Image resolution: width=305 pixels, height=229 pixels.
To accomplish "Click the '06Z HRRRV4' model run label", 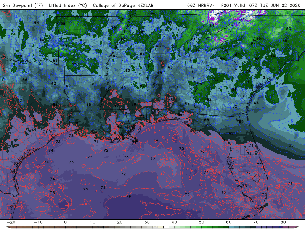I will pos(201,5).
